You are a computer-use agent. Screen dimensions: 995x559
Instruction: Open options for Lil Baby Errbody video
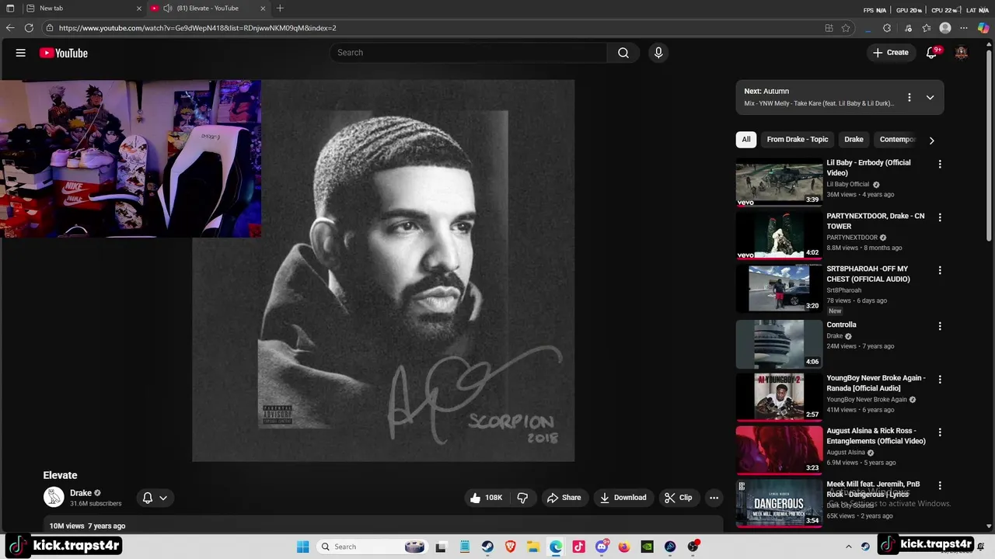[x=940, y=164]
